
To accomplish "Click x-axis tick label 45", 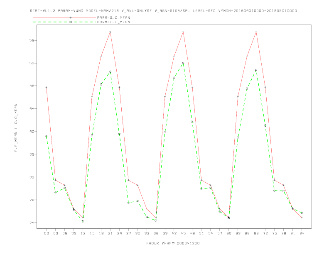I will tap(183, 233).
